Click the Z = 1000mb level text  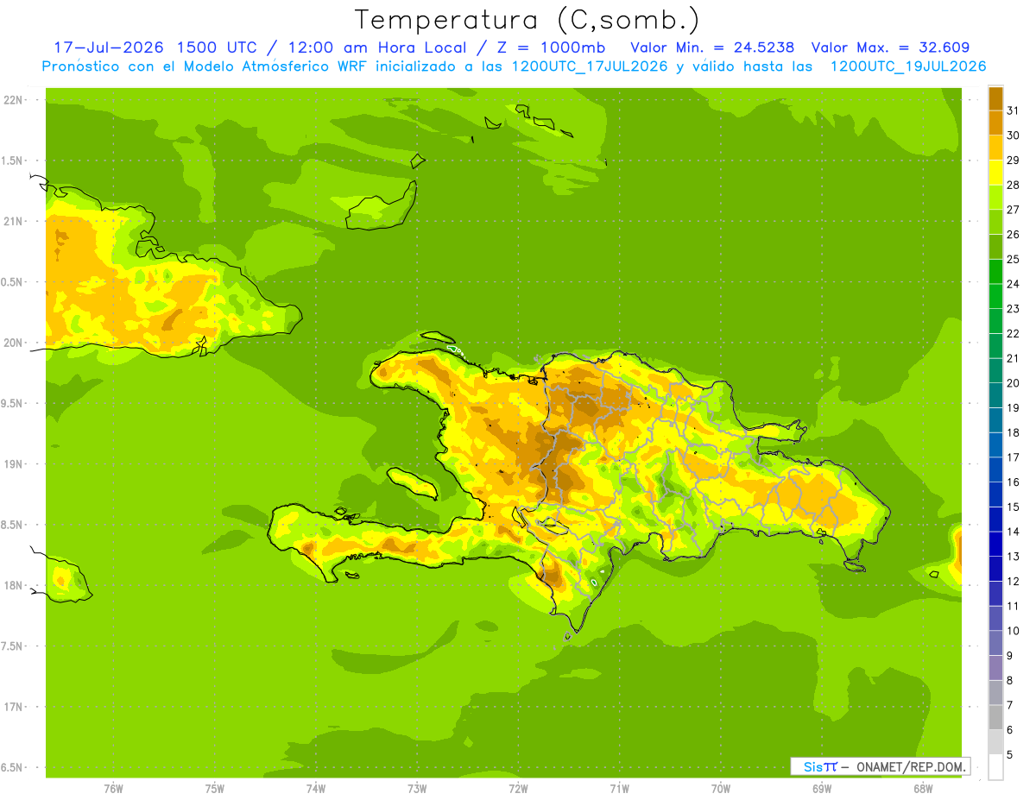click(550, 47)
